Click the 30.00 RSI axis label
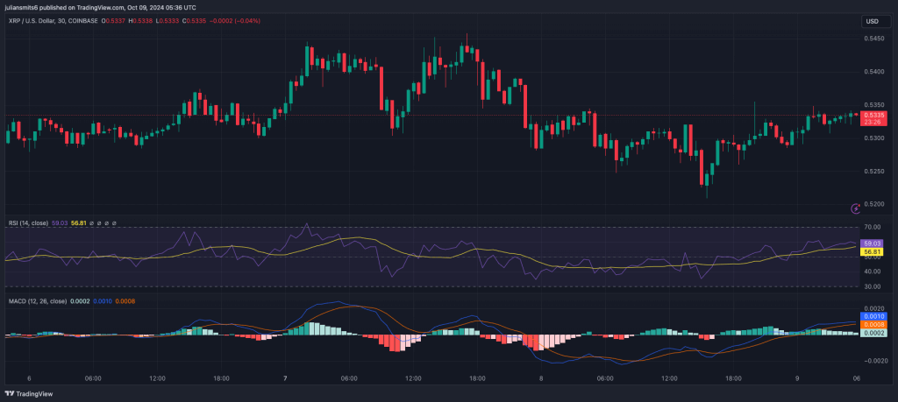Image resolution: width=898 pixels, height=402 pixels. (871, 286)
